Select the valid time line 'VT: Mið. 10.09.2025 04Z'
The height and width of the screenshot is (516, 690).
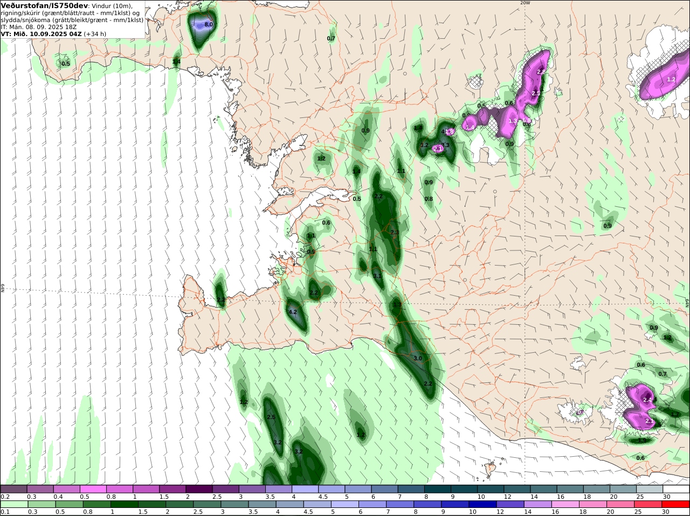coord(42,33)
